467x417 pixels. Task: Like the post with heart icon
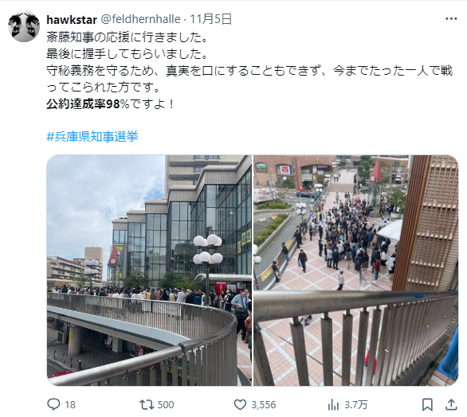(x=240, y=404)
